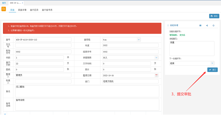Image resolution: width=221 pixels, height=115 pixels.
Task: Click the 照片 input field
Action: (126, 69)
